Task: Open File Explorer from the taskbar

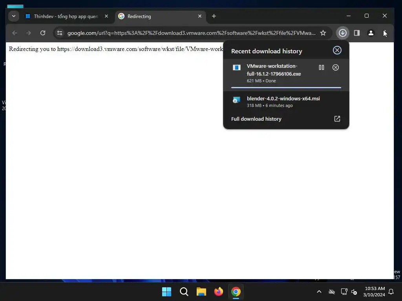Action: (201, 292)
